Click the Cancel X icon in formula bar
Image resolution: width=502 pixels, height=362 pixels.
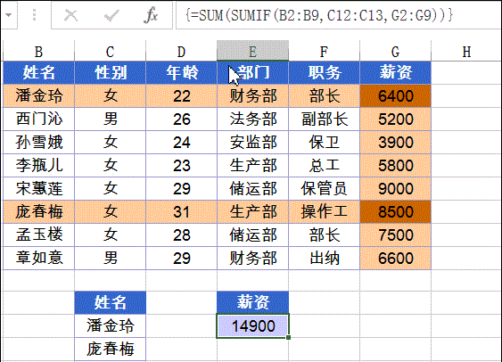pos(70,15)
